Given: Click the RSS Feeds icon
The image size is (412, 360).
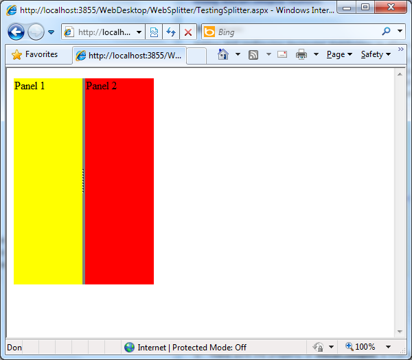Looking at the screenshot, I should coord(253,54).
